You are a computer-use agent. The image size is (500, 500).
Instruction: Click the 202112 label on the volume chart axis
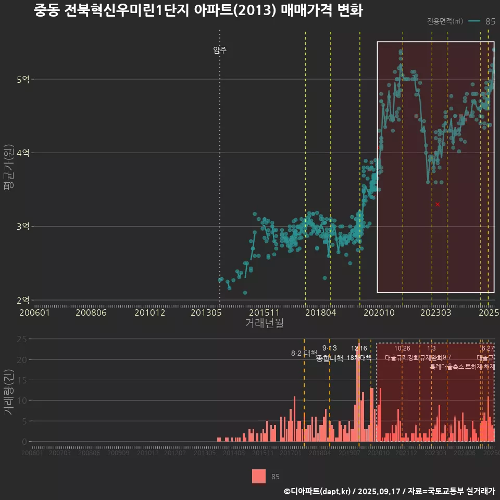click(x=406, y=453)
